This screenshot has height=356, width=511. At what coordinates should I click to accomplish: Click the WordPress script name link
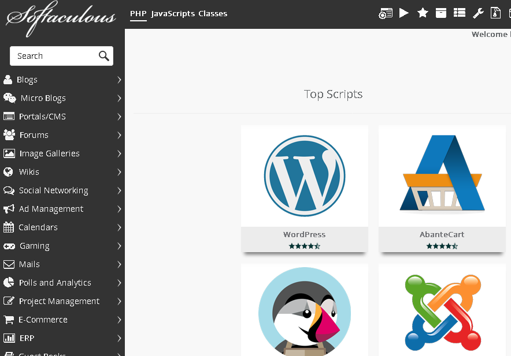(305, 234)
